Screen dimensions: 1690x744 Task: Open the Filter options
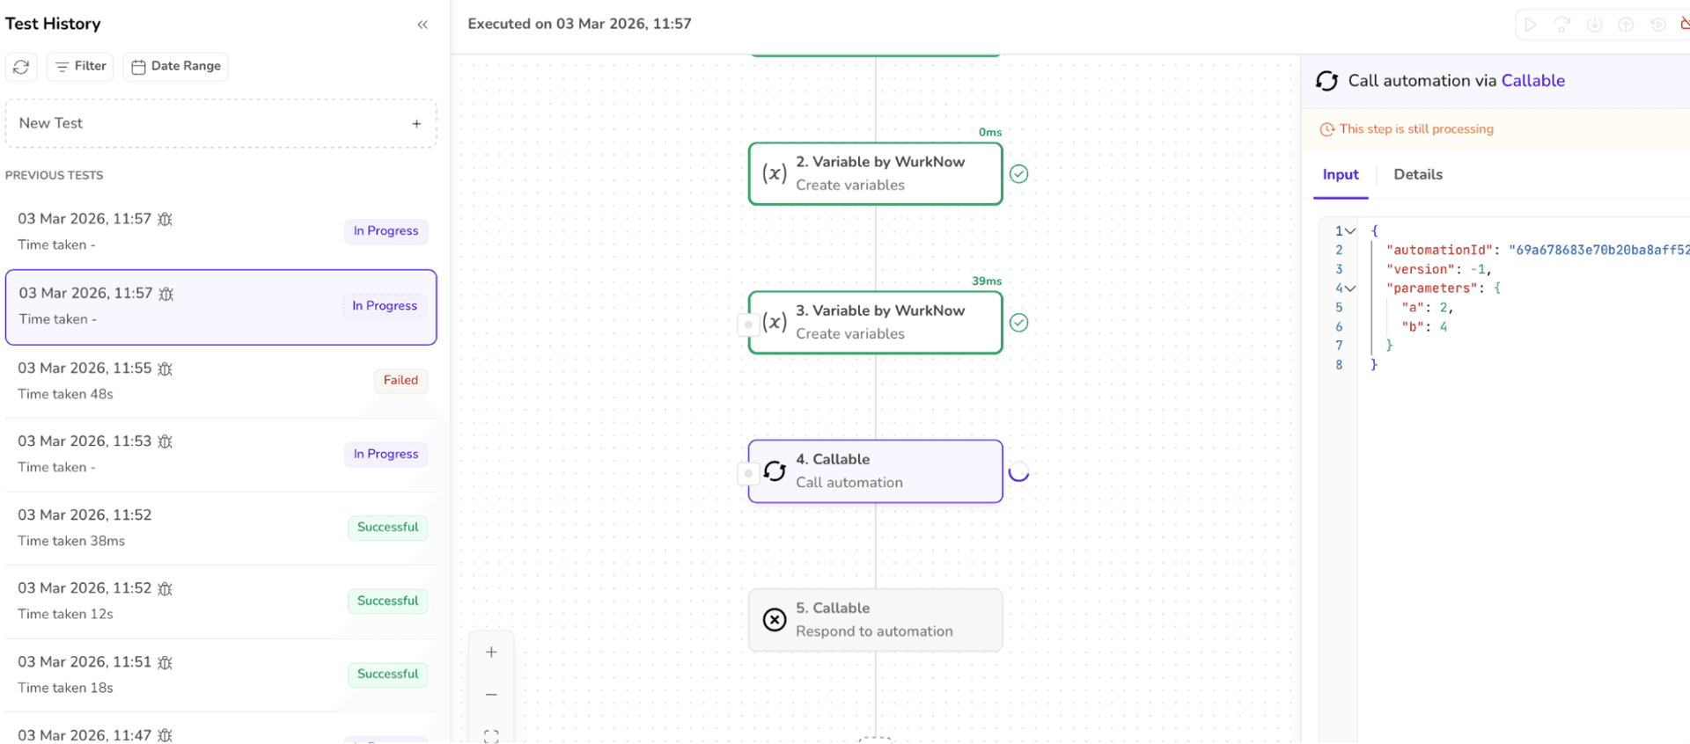click(80, 67)
